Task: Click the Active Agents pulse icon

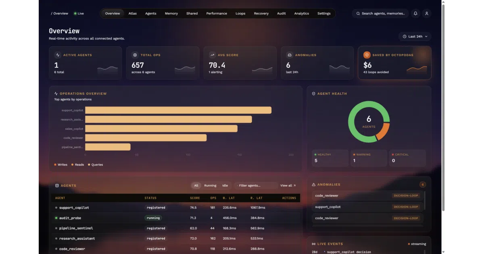Action: click(x=58, y=55)
